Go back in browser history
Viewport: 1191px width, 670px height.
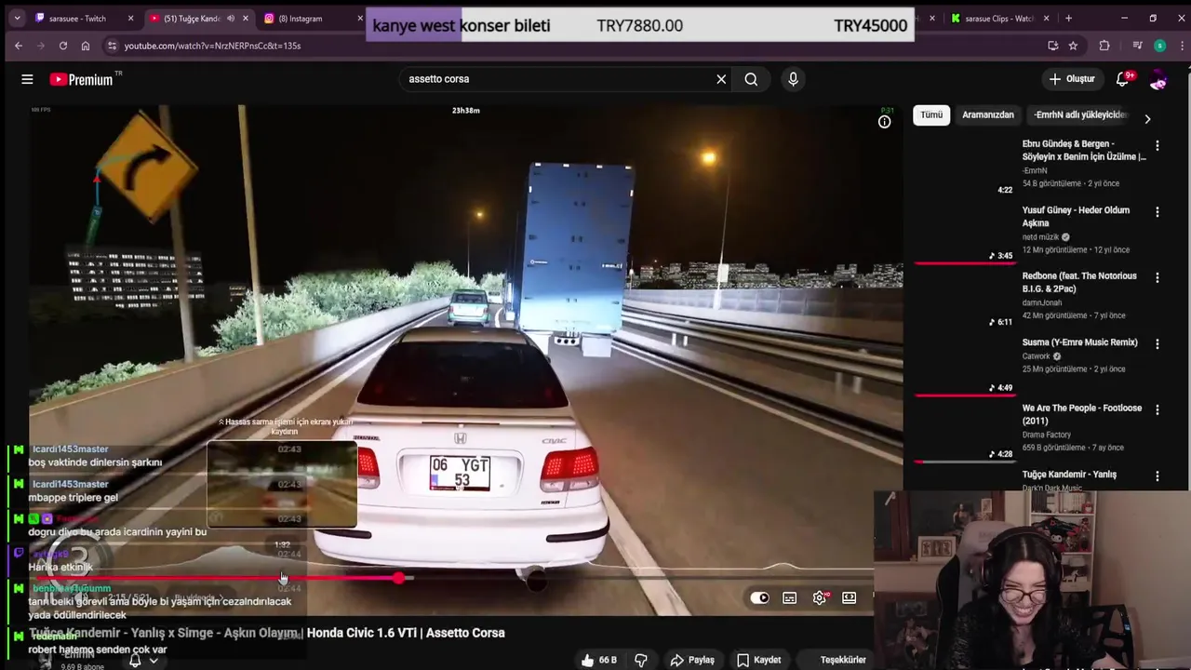click(x=18, y=46)
